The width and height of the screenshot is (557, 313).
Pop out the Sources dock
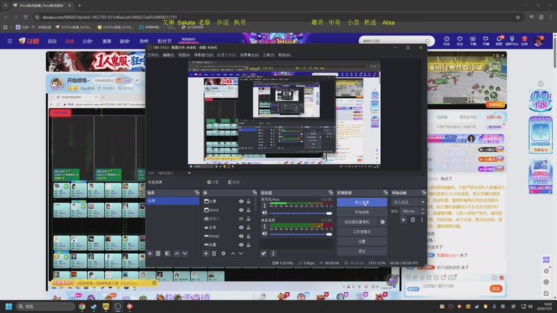coord(254,193)
